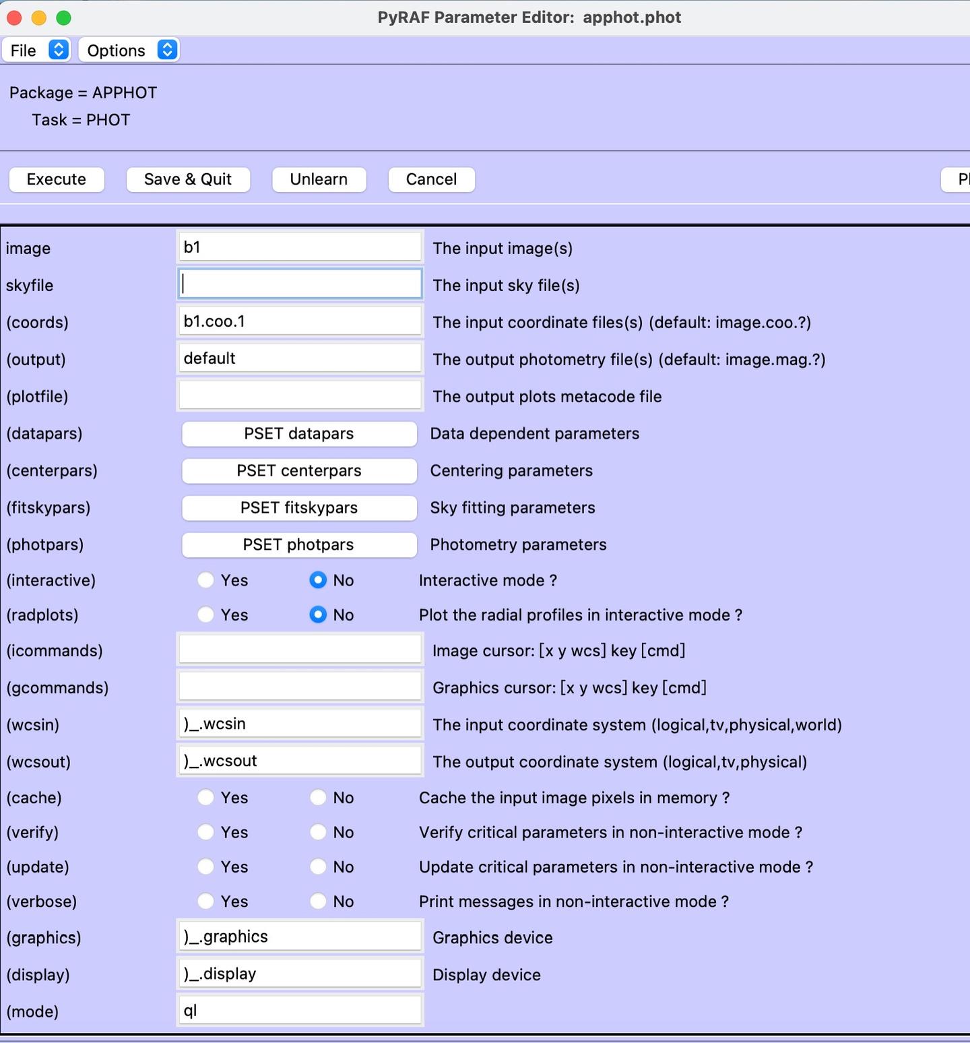
Task: Open the PSET photpars parameter set
Action: 299,545
